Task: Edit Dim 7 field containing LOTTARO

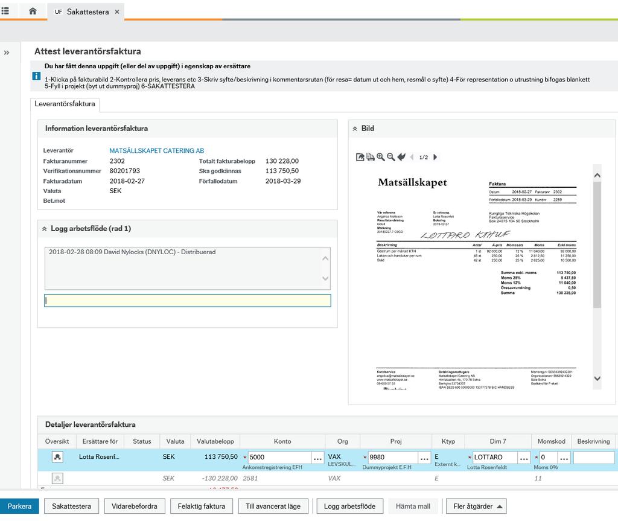Action: 494,457
